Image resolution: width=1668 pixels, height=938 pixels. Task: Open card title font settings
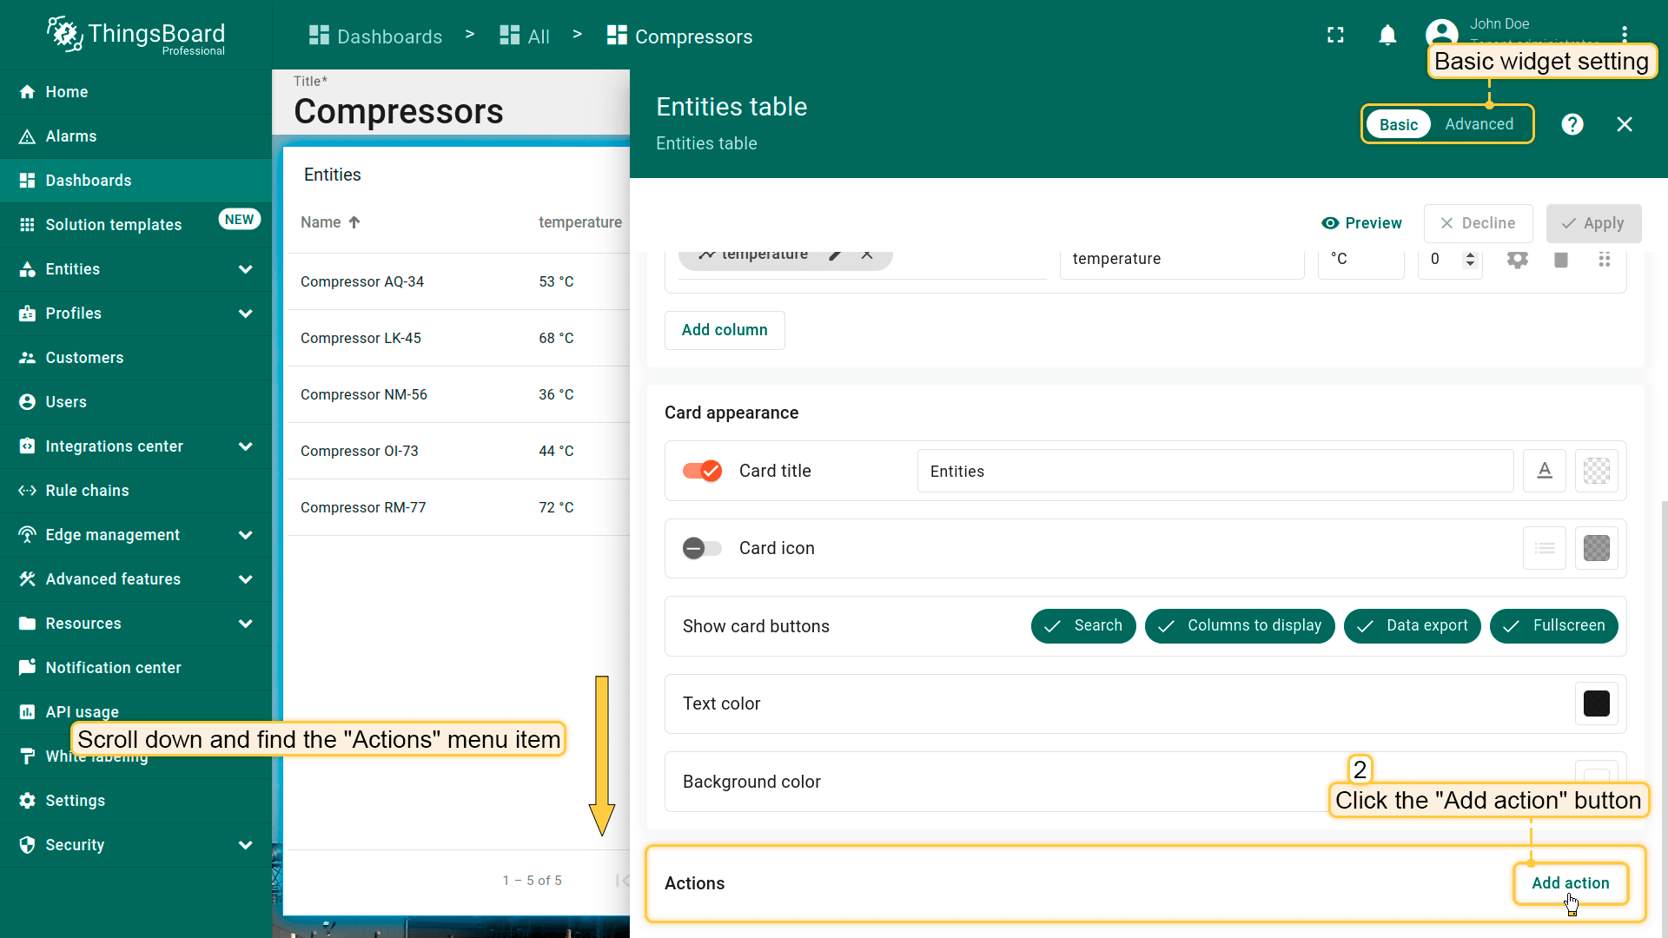tap(1544, 471)
